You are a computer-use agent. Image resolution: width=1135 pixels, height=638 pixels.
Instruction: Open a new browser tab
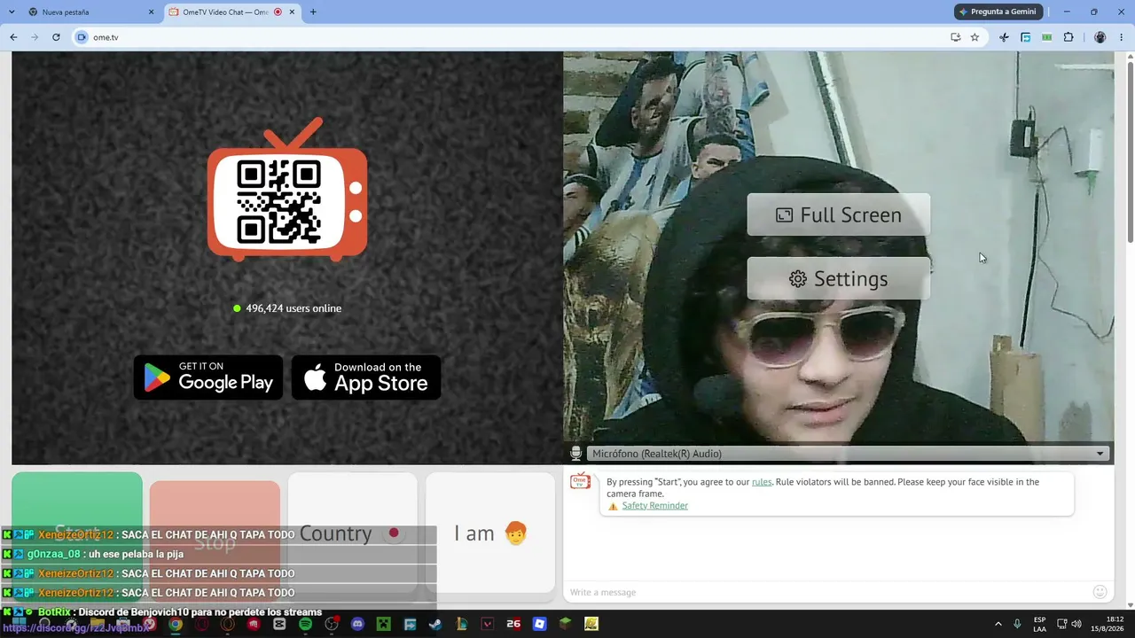(313, 12)
